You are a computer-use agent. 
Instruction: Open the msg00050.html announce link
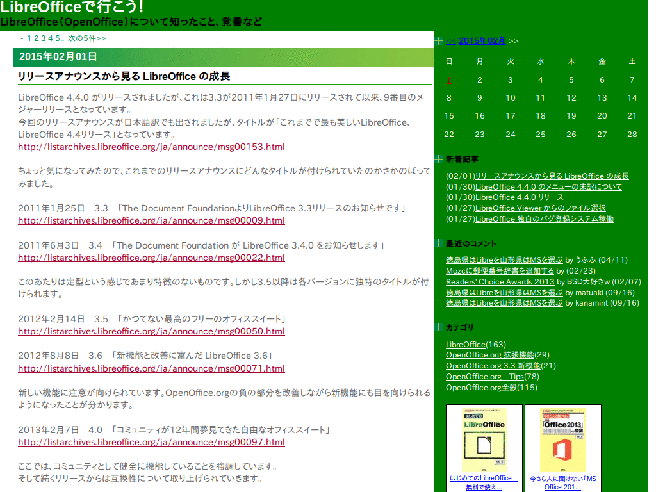[151, 331]
